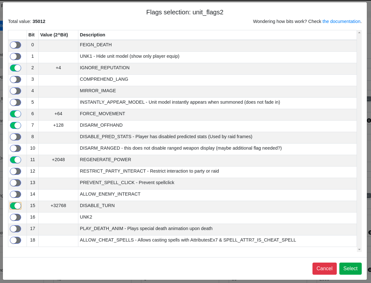Turn off the DISARM_OFFHAND flag
Screen dimensions: 371x283
15,125
